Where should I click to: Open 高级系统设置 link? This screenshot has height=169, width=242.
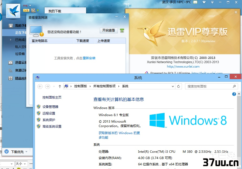tap(52, 127)
